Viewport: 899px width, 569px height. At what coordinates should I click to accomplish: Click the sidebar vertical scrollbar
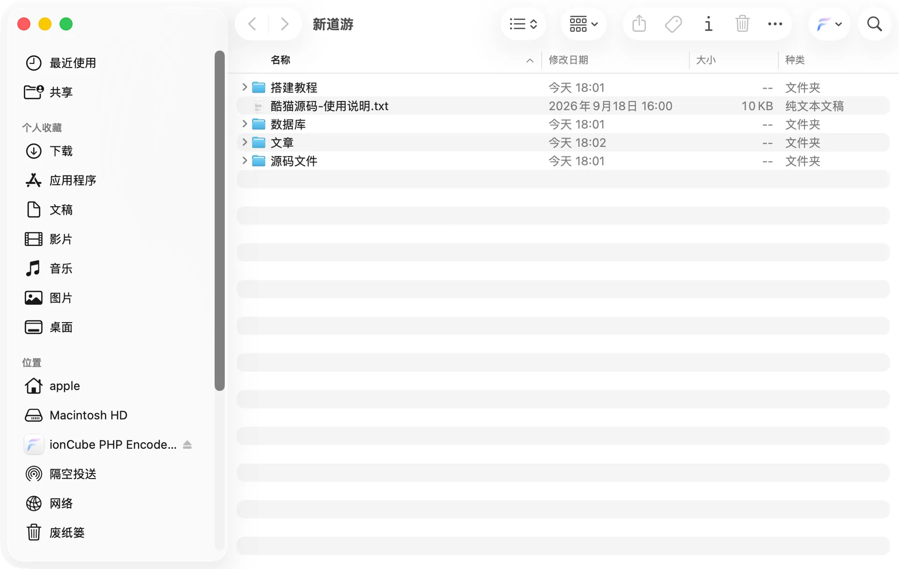pos(220,220)
